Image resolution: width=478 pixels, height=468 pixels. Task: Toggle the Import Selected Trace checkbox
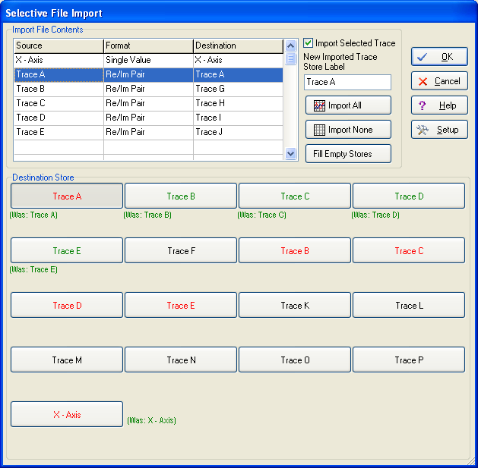(309, 43)
